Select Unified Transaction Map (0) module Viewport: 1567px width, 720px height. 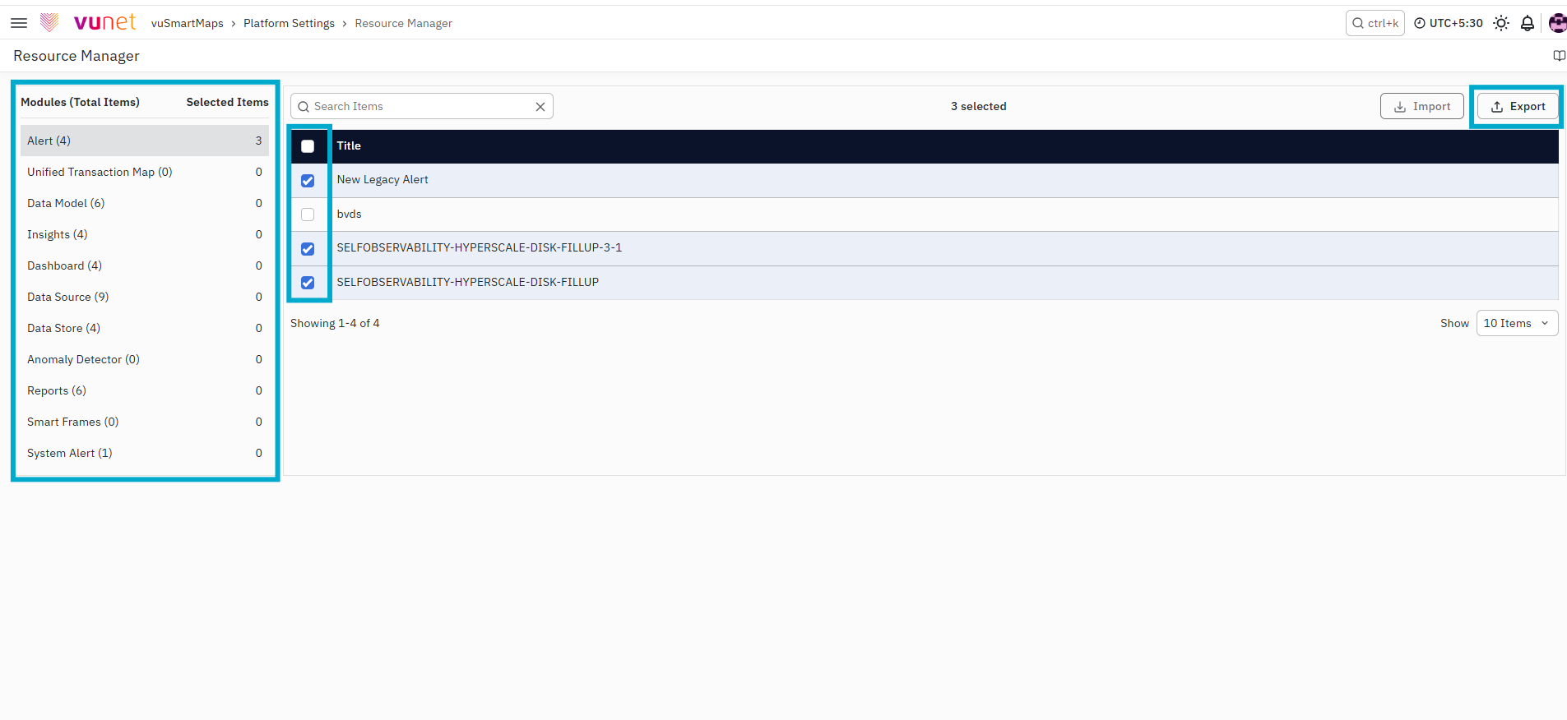[x=145, y=172]
